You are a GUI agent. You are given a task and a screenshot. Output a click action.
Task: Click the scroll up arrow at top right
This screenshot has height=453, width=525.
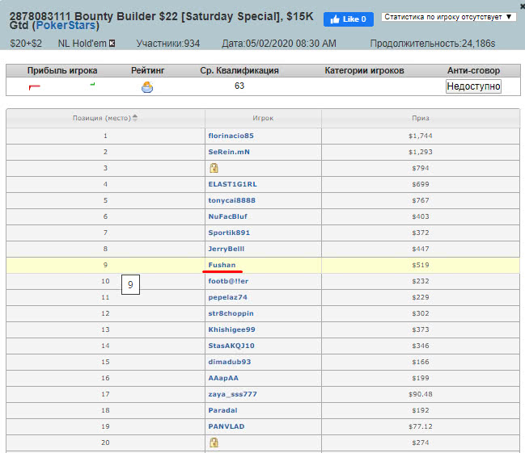518,5
